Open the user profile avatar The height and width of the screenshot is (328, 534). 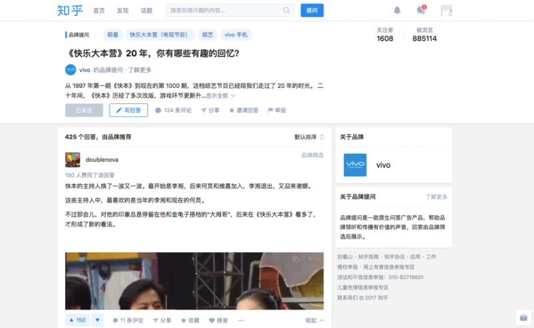click(446, 11)
